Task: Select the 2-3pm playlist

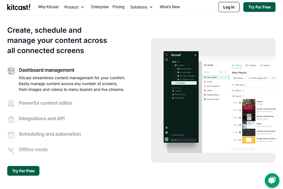Action: [x=209, y=82]
